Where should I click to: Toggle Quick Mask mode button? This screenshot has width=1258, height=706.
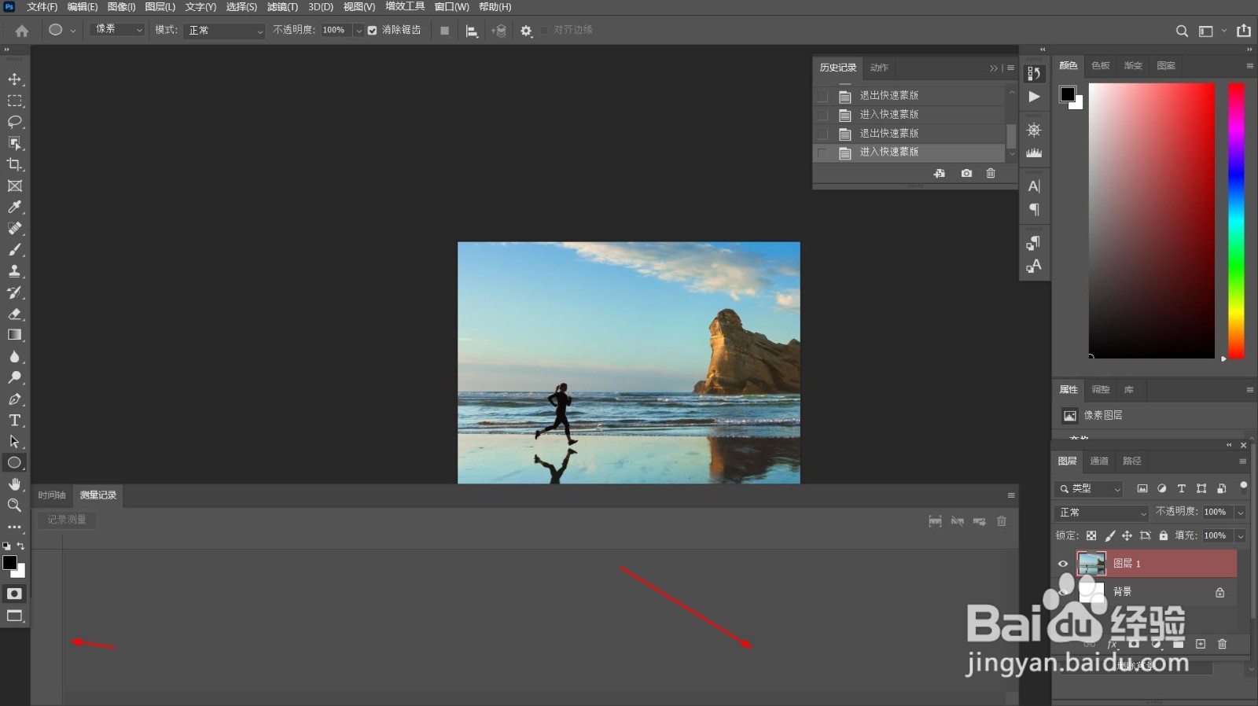click(x=14, y=594)
